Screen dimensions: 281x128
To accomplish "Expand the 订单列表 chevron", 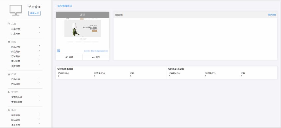I will tap(39, 55).
